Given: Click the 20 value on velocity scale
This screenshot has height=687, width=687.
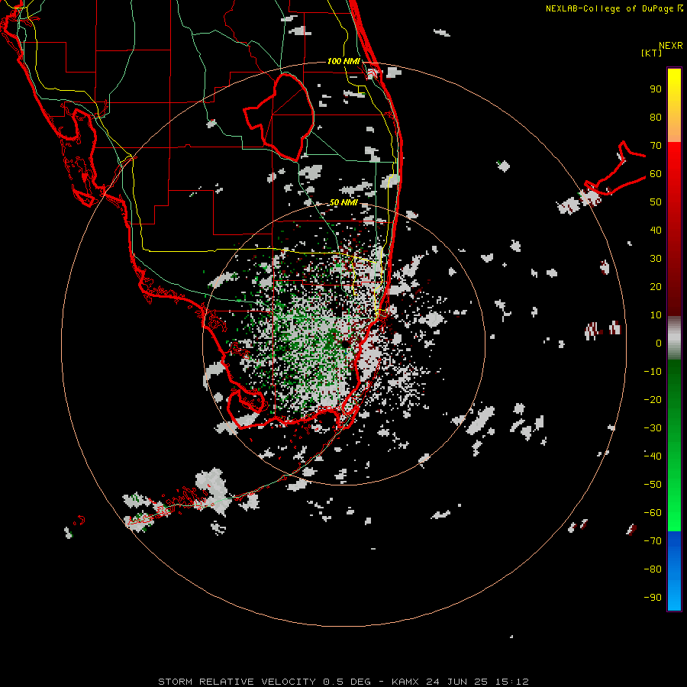Looking at the screenshot, I should tap(656, 286).
